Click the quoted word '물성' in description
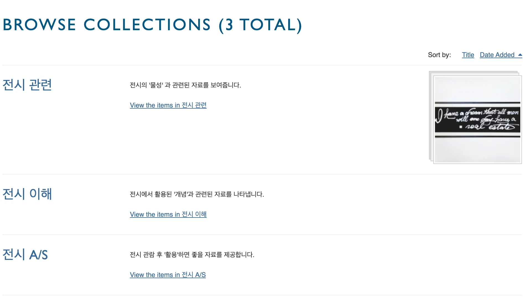Viewport: 525px width, 302px height. [x=156, y=85]
